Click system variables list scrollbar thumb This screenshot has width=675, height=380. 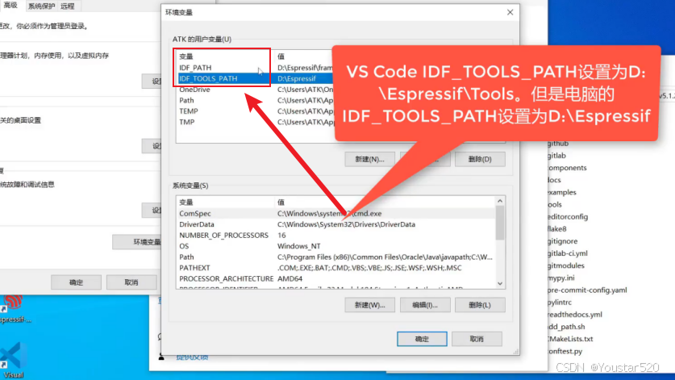[500, 223]
